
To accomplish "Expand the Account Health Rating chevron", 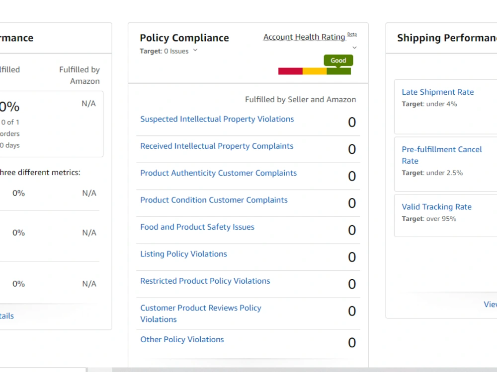I will pyautogui.click(x=355, y=48).
